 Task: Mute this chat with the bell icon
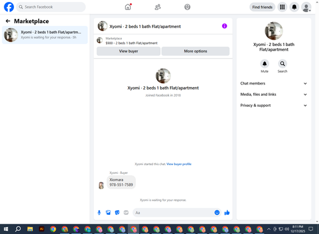pos(265,63)
